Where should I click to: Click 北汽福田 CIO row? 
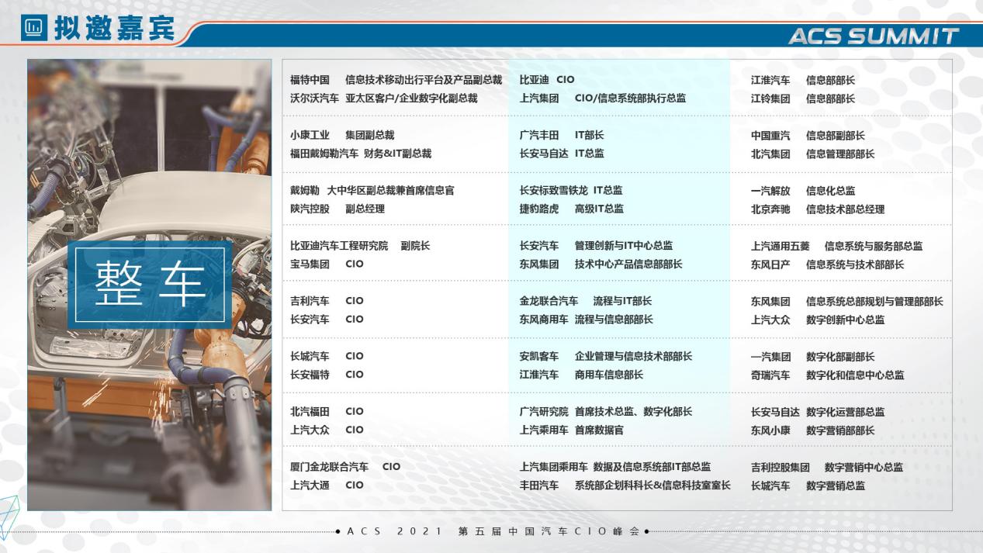pyautogui.click(x=327, y=412)
